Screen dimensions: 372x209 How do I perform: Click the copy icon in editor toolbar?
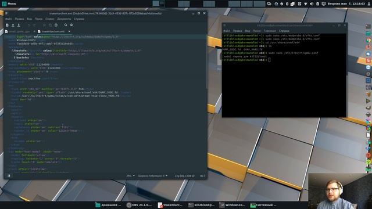coord(50,25)
